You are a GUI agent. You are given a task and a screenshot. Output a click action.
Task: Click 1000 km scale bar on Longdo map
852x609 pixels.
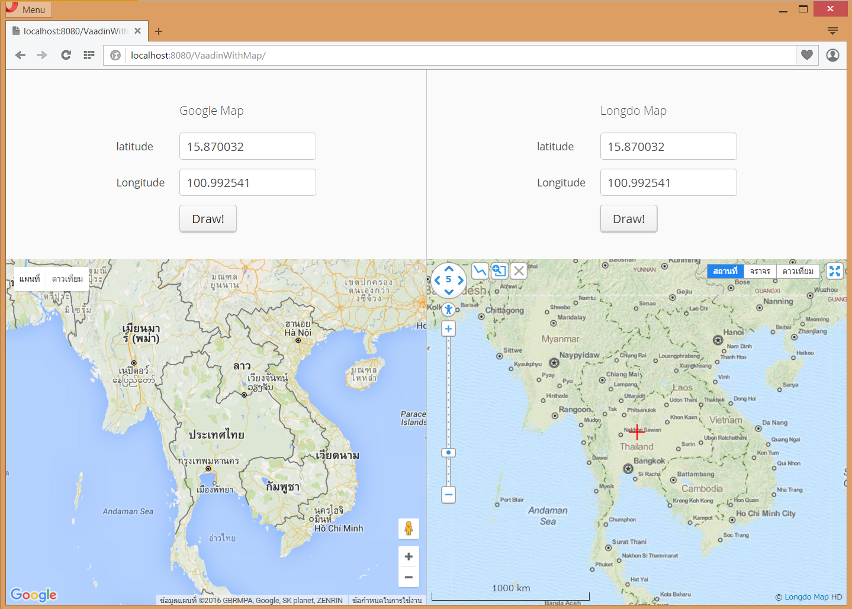[510, 594]
